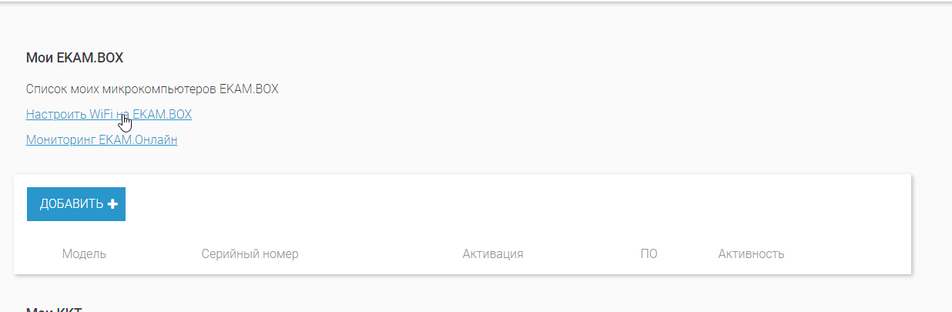
Task: Click the ДОБАВИТЬ label text
Action: pos(72,204)
